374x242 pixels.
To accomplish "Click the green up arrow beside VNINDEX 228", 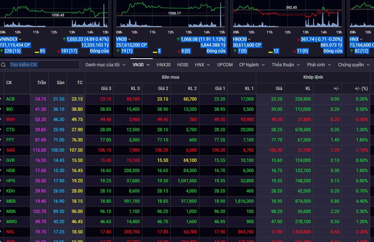I will click(2, 51).
